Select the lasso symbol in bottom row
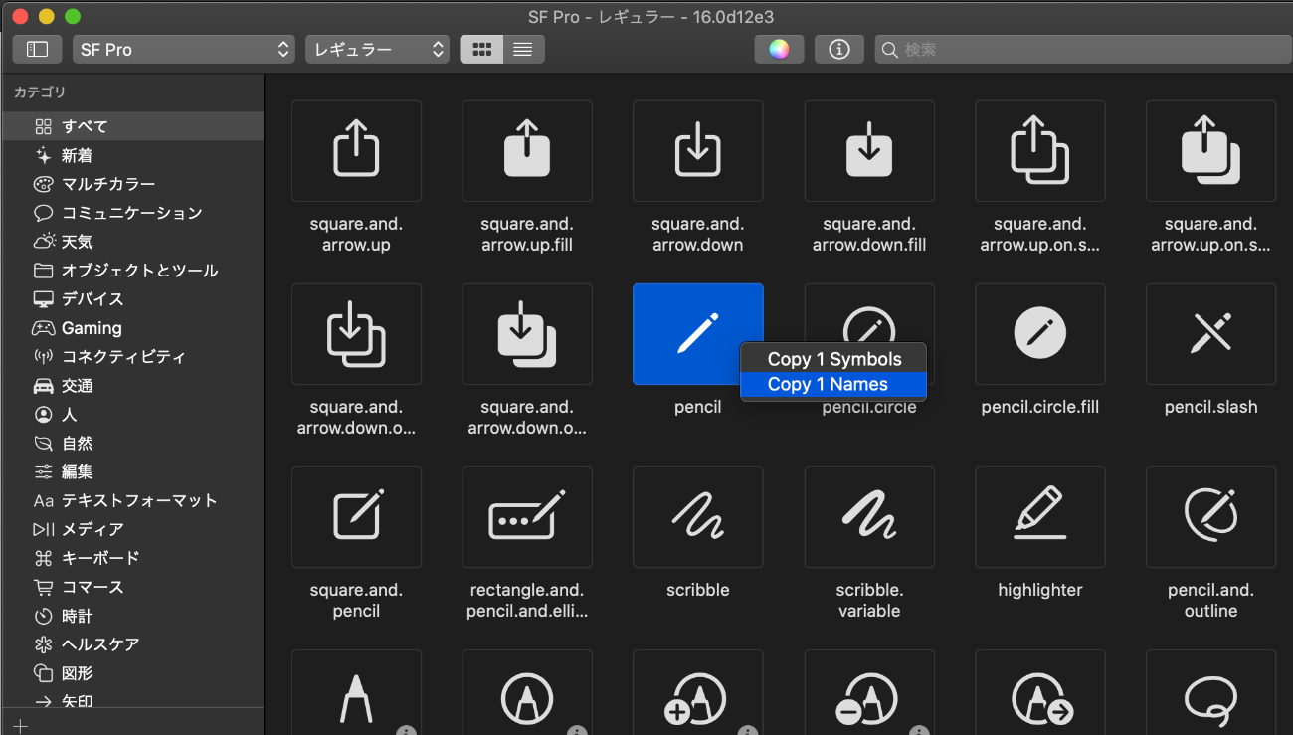This screenshot has width=1293, height=735. [1211, 693]
